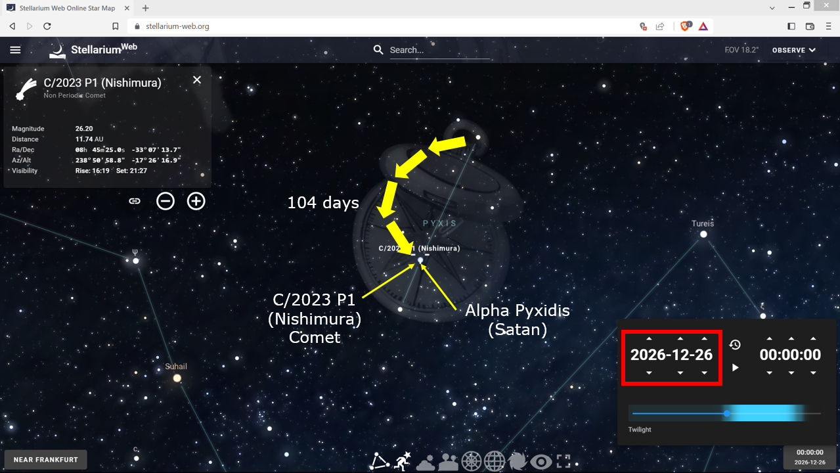Toggle constellation lines in bottom toolbar
The width and height of the screenshot is (840, 473).
click(380, 461)
